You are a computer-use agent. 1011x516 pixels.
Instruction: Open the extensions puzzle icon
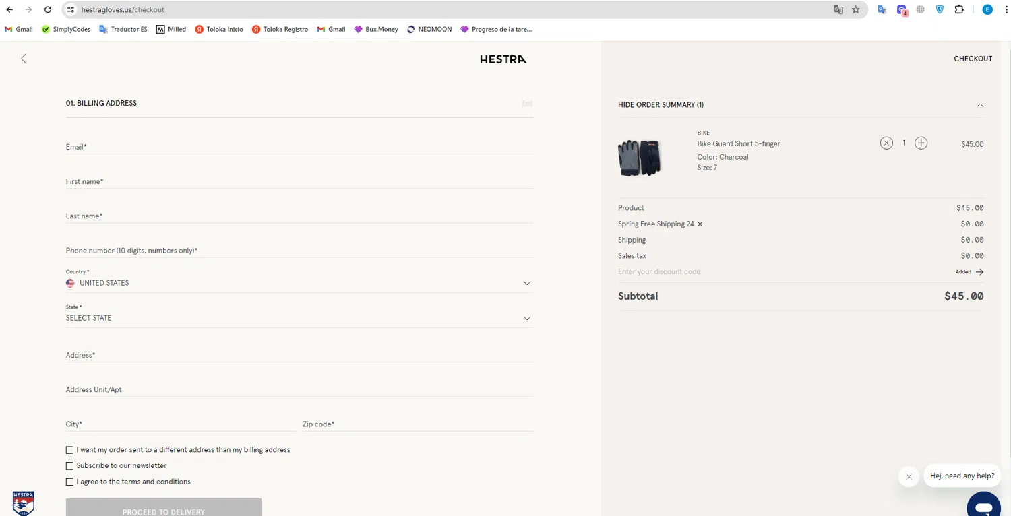(959, 9)
